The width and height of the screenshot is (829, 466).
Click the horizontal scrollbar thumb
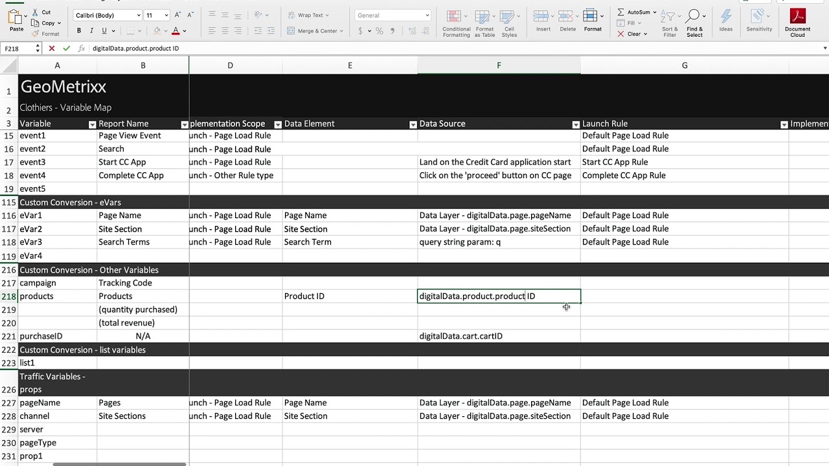(120, 464)
